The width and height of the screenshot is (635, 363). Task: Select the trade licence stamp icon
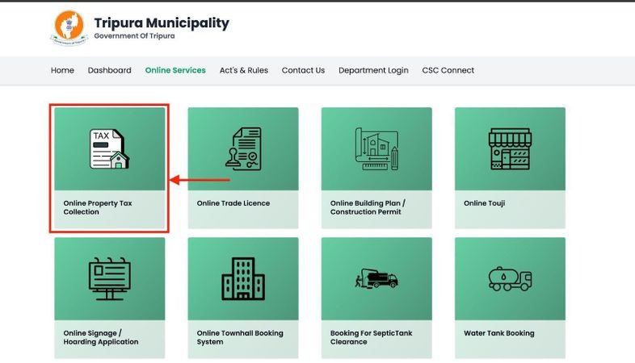click(243, 148)
